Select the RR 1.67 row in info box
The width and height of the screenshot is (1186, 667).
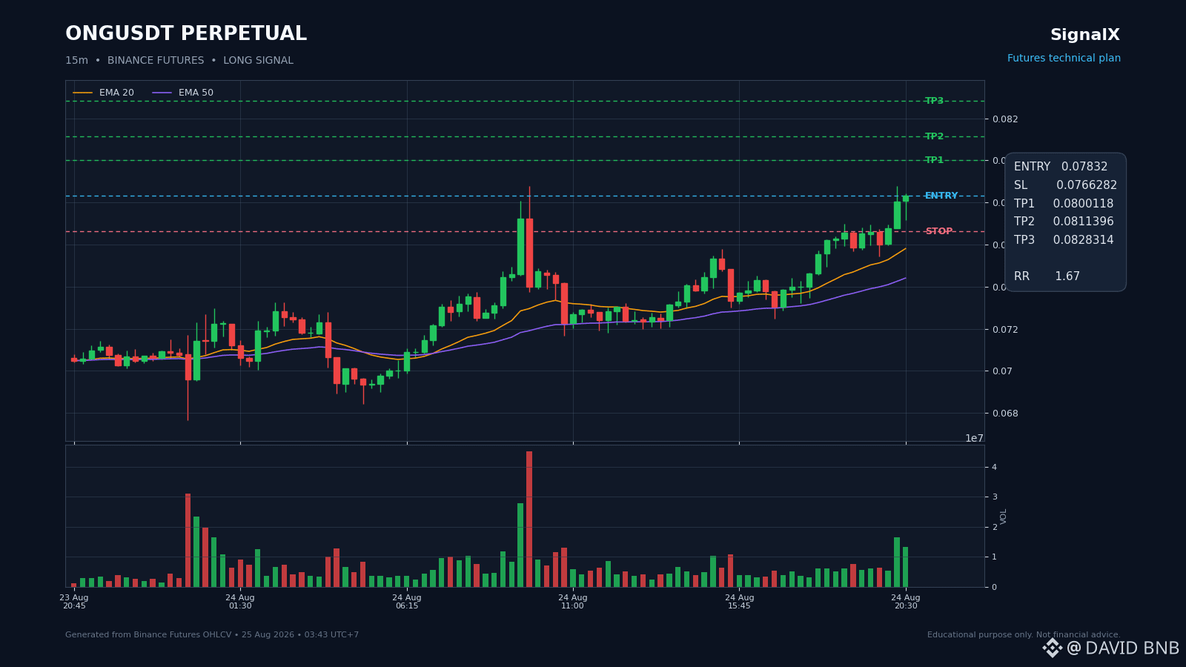coord(1047,276)
